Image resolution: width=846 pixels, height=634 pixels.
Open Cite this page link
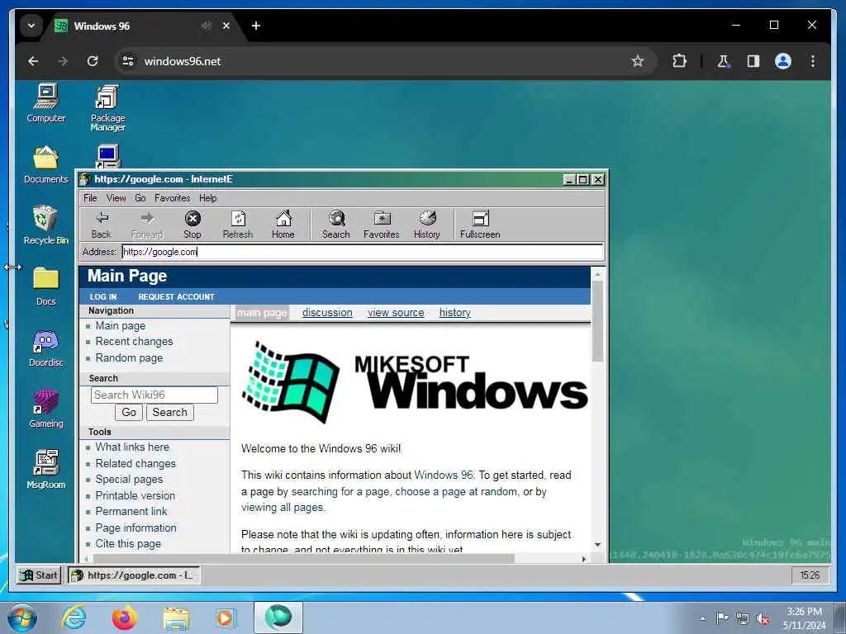click(x=128, y=543)
